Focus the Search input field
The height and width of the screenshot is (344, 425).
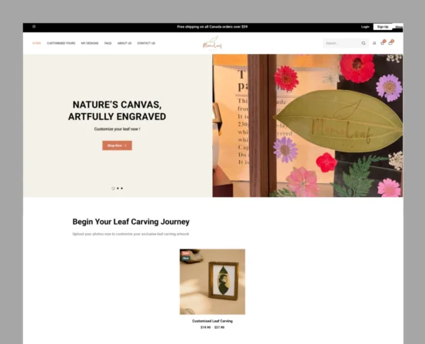[x=343, y=43]
